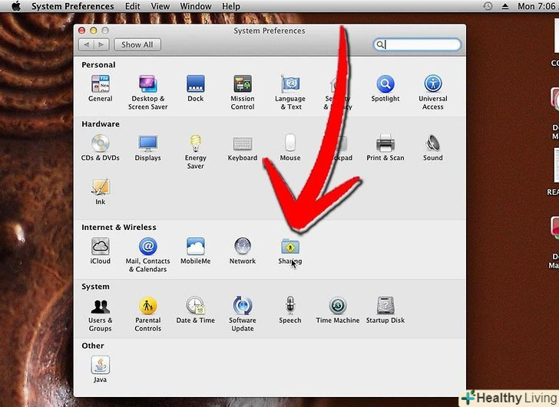Open the System Preferences app menu
Image resolution: width=559 pixels, height=407 pixels.
click(x=72, y=6)
